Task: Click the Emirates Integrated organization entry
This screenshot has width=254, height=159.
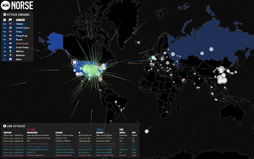Action: coord(35,155)
